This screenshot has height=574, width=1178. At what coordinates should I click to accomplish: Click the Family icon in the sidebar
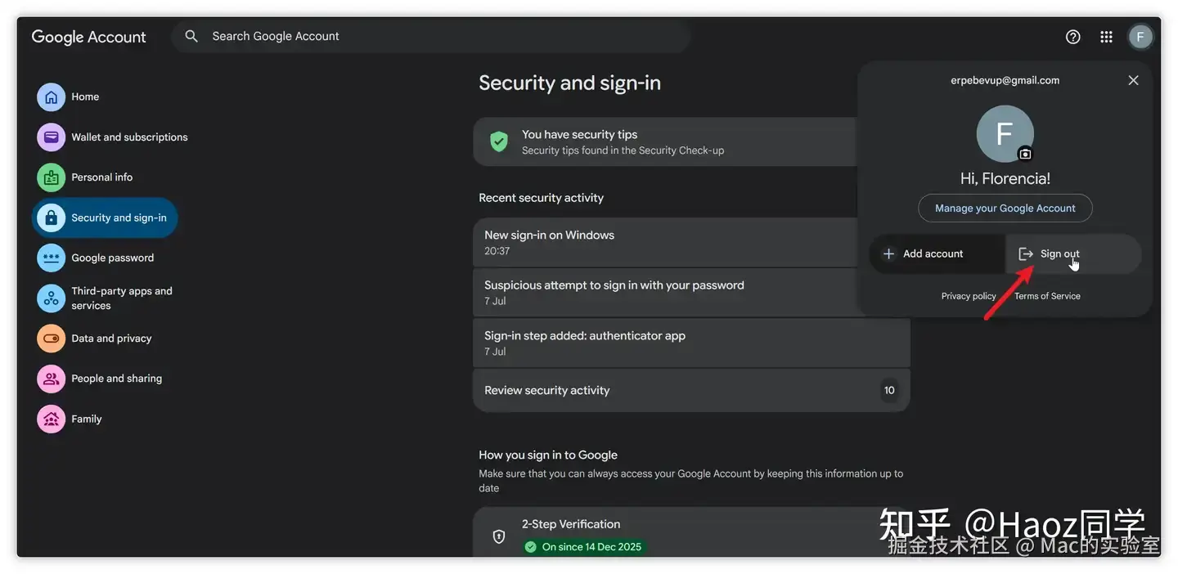pos(51,419)
